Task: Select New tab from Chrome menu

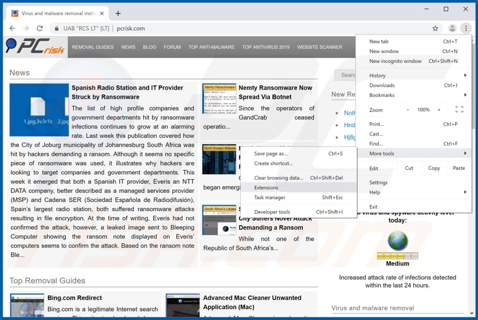Action: coord(414,42)
